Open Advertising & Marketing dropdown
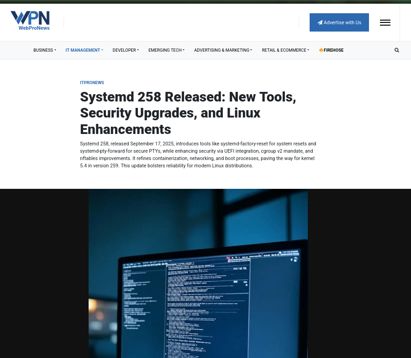The height and width of the screenshot is (358, 411). 223,50
